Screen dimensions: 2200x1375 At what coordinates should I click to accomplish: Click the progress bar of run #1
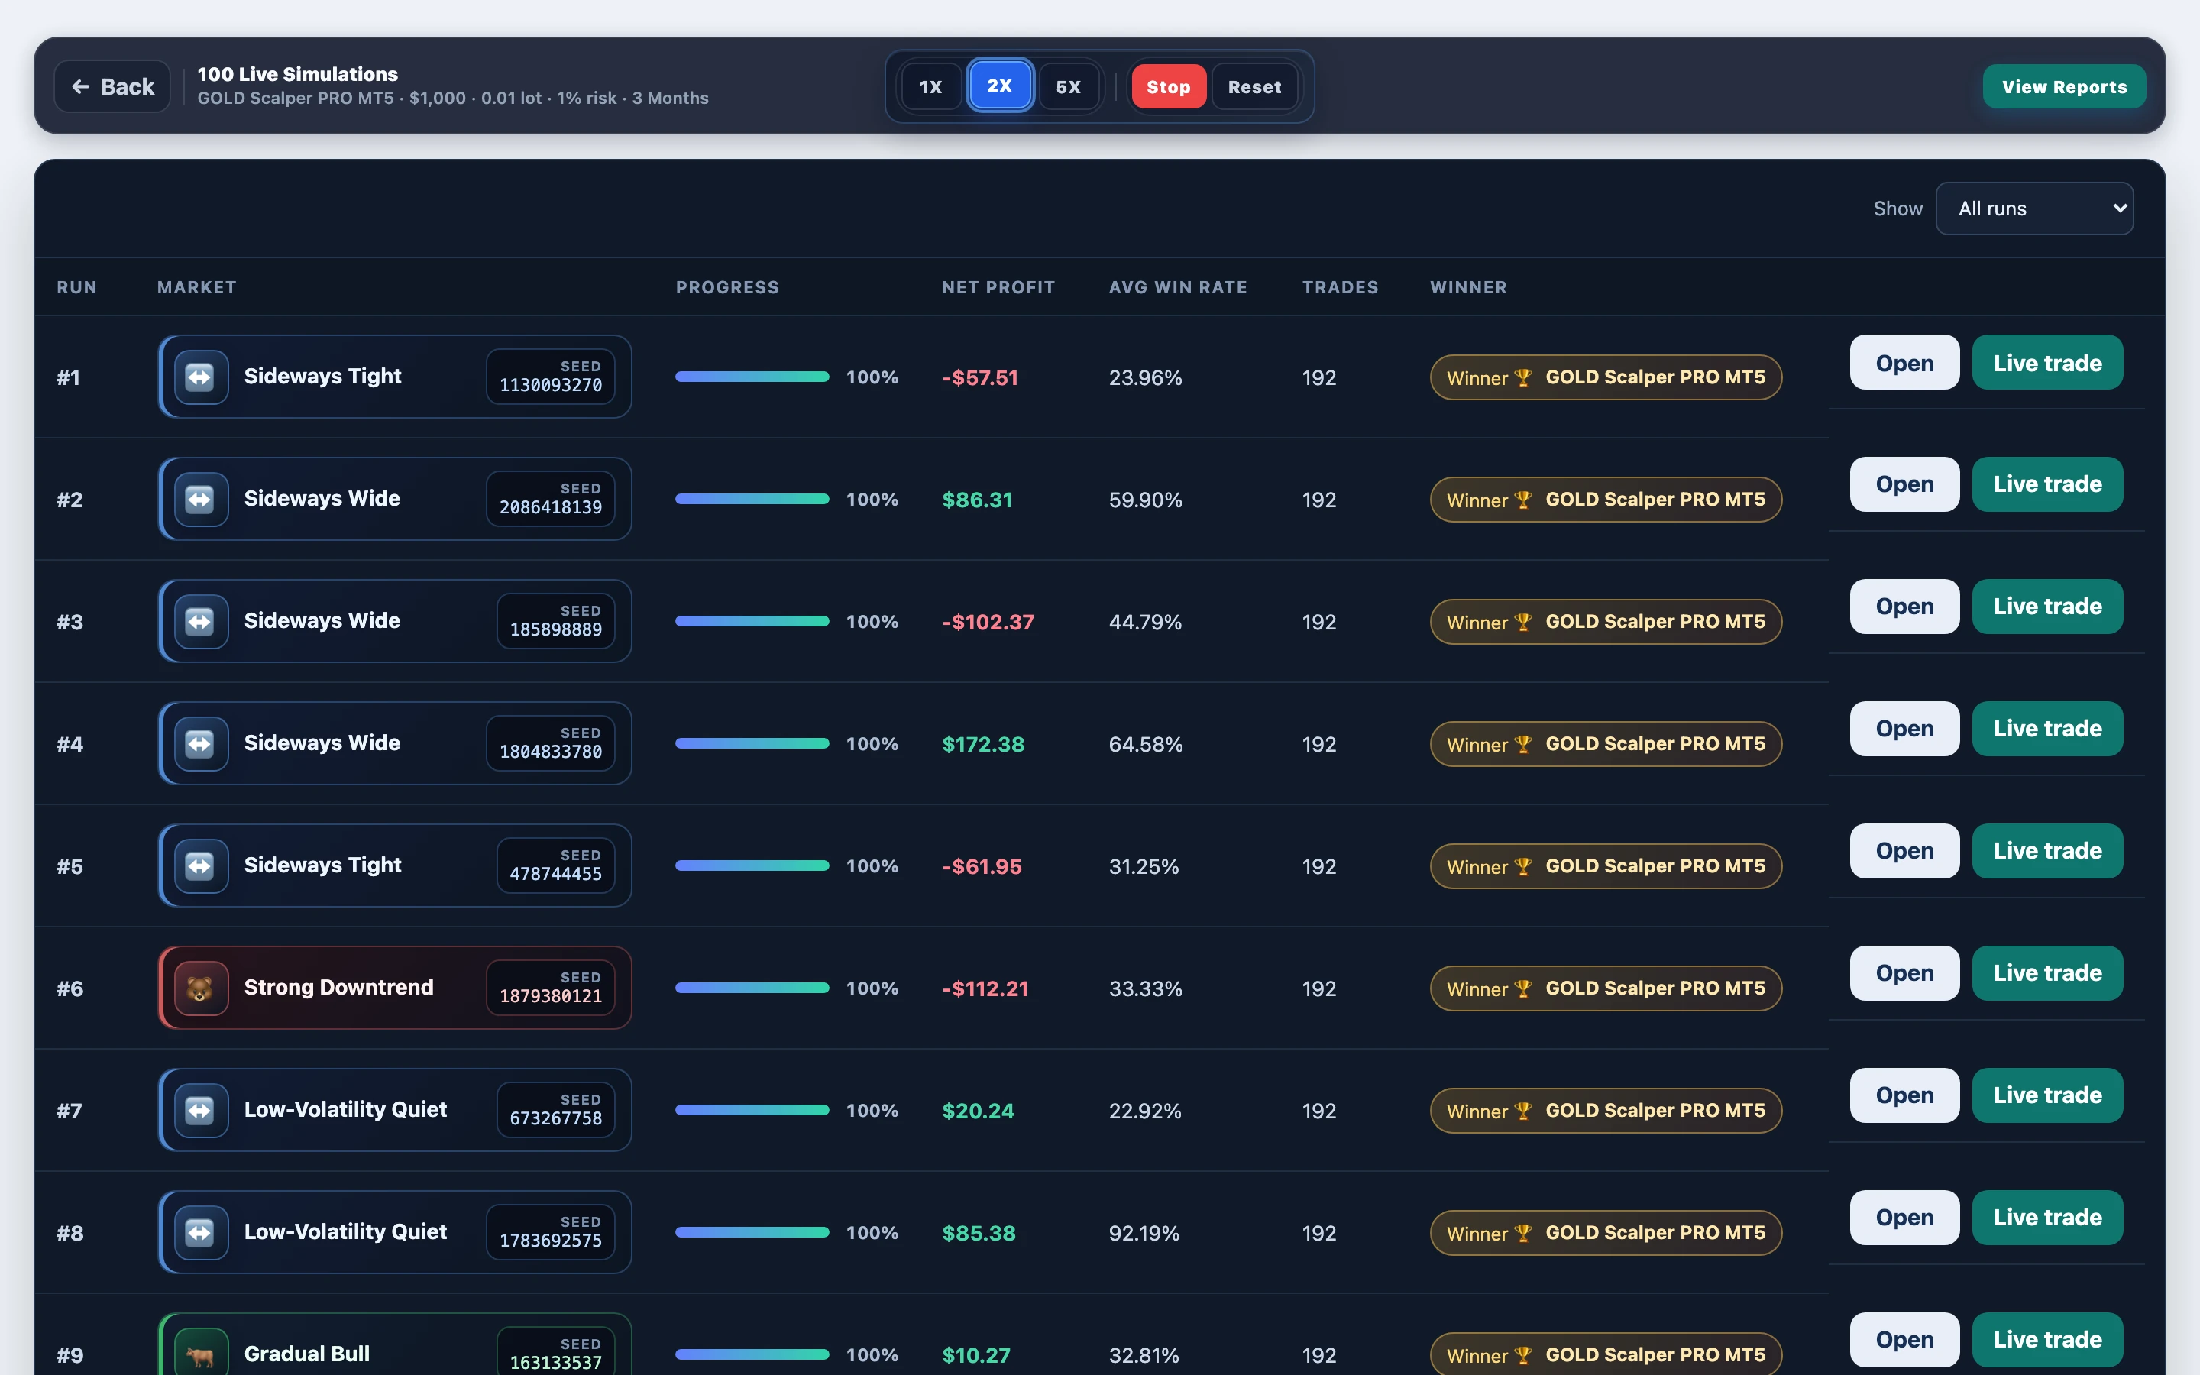click(752, 377)
